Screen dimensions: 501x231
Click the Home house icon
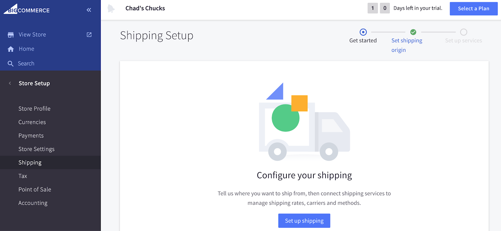pos(11,49)
